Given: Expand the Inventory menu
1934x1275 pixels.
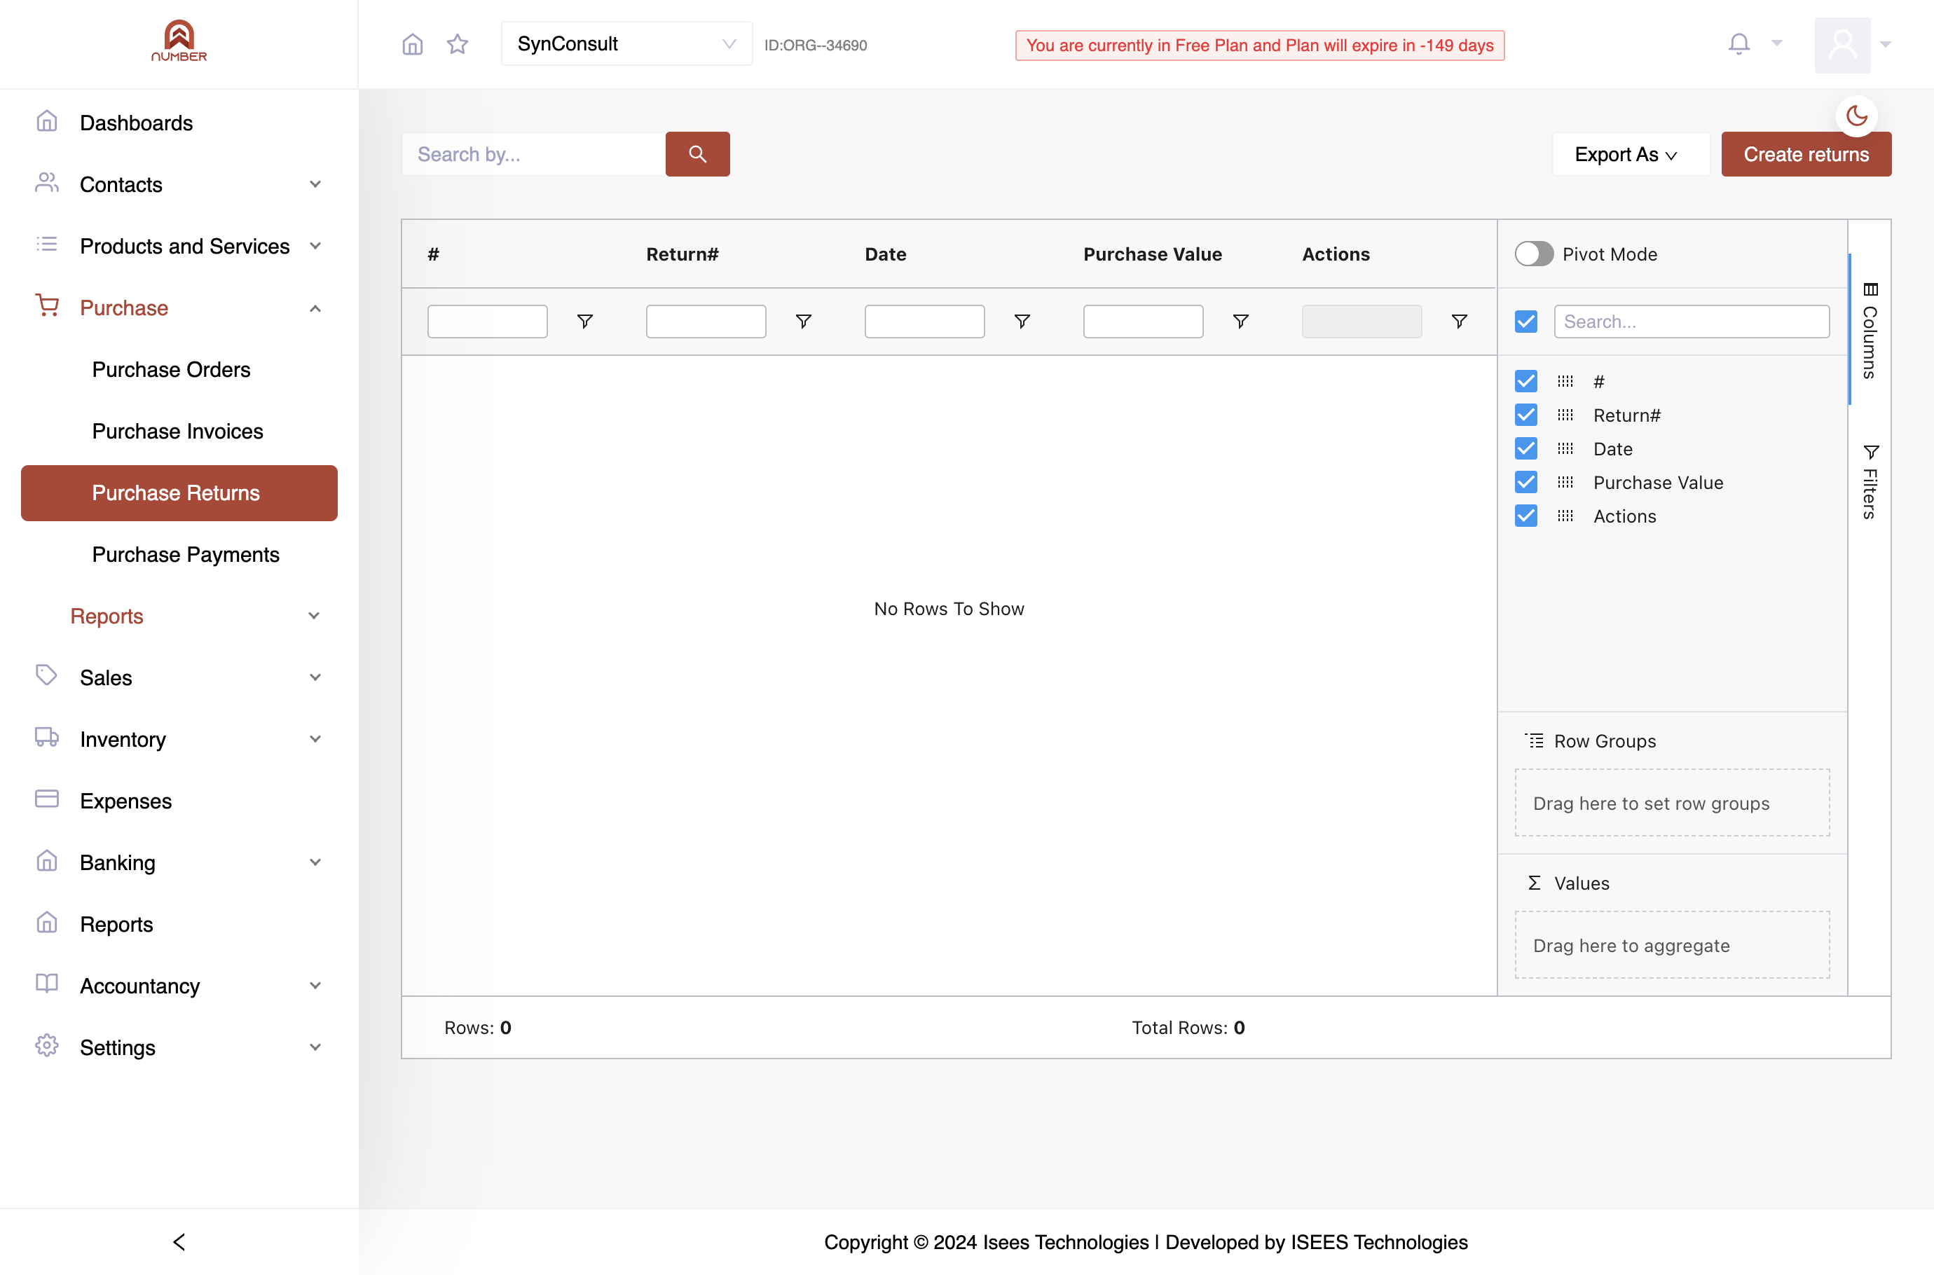Looking at the screenshot, I should tap(179, 739).
